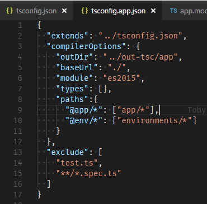207x204 pixels.
Task: Click the TS file icon on app.module tab
Action: pyautogui.click(x=173, y=11)
